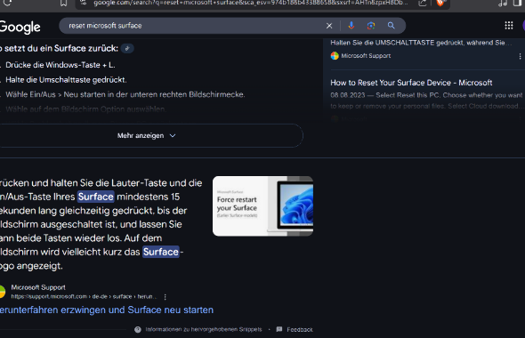This screenshot has height=338, width=525.
Task: Click the Google logo
Action: (20, 28)
